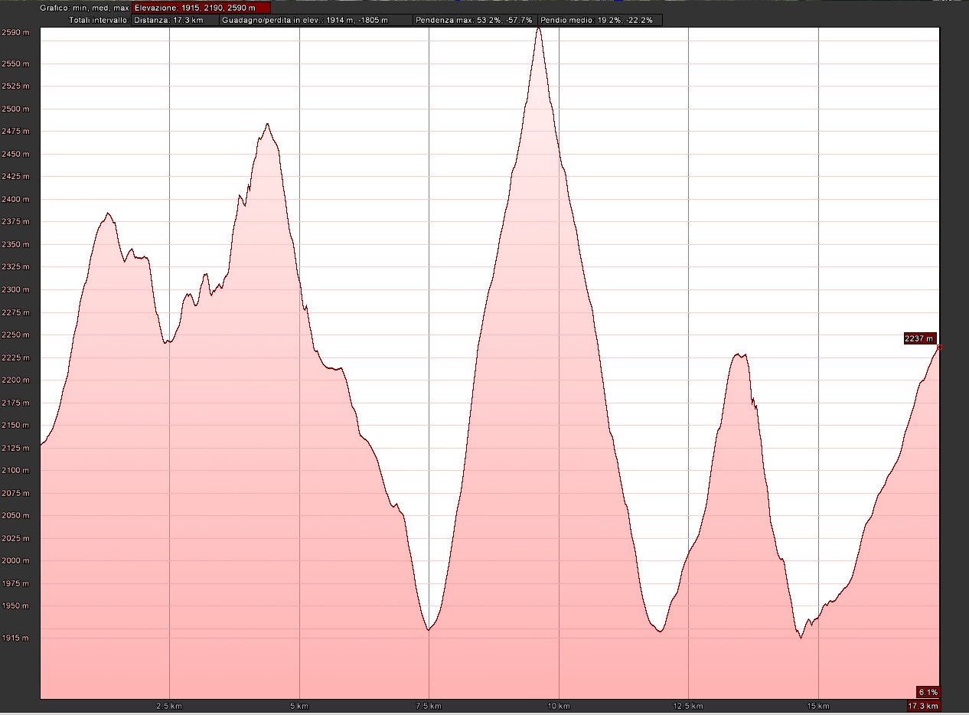Click the 15 km axis tick label
This screenshot has width=969, height=715.
click(x=819, y=706)
